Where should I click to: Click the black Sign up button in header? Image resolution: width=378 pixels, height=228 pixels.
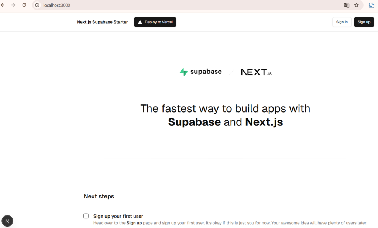[364, 22]
